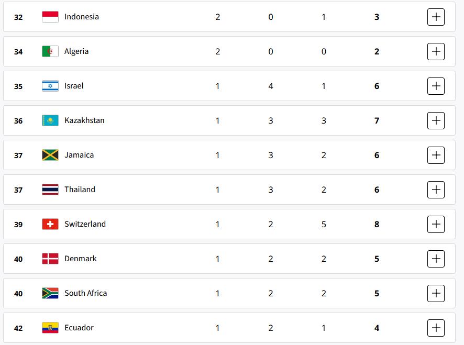Click the plus button for Thailand

[x=436, y=190]
